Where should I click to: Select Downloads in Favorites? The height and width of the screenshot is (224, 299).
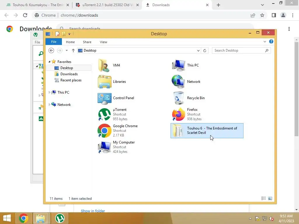pyautogui.click(x=69, y=74)
